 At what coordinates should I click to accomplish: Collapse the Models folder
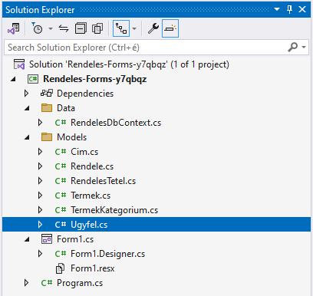pos(27,137)
